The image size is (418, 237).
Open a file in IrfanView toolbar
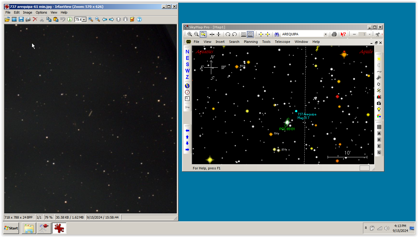[x=7, y=19]
